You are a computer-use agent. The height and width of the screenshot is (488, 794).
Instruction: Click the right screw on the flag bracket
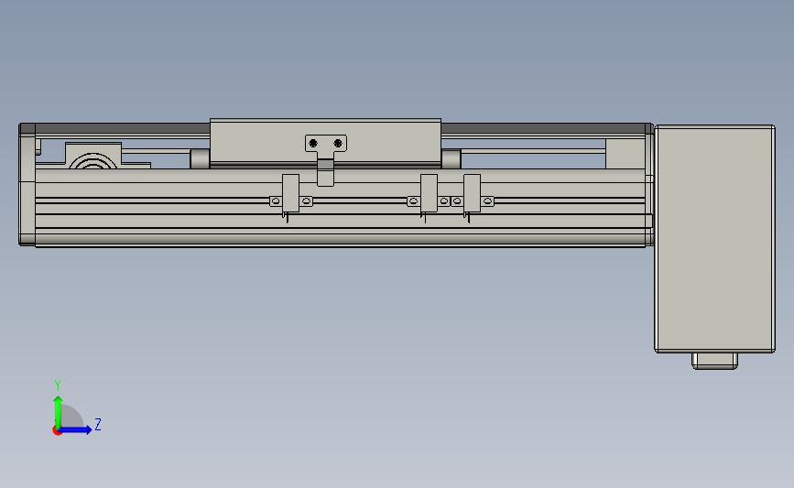click(x=338, y=143)
